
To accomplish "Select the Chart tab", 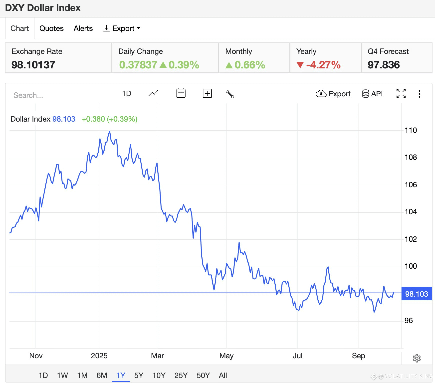I will pyautogui.click(x=20, y=28).
